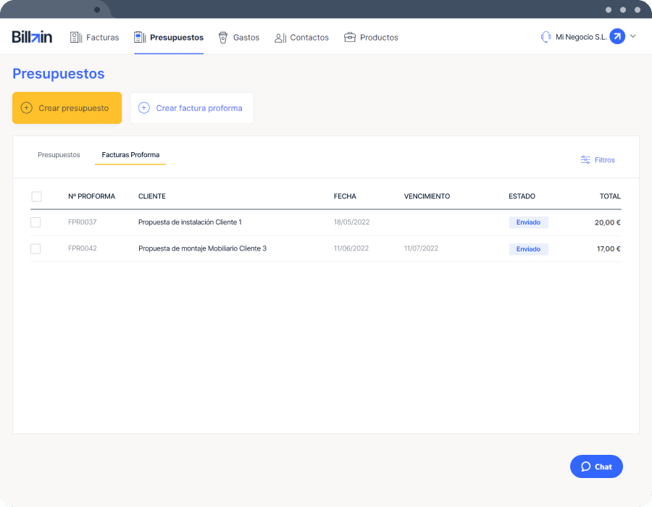Open the Productos section
The width and height of the screenshot is (652, 507).
click(x=371, y=38)
